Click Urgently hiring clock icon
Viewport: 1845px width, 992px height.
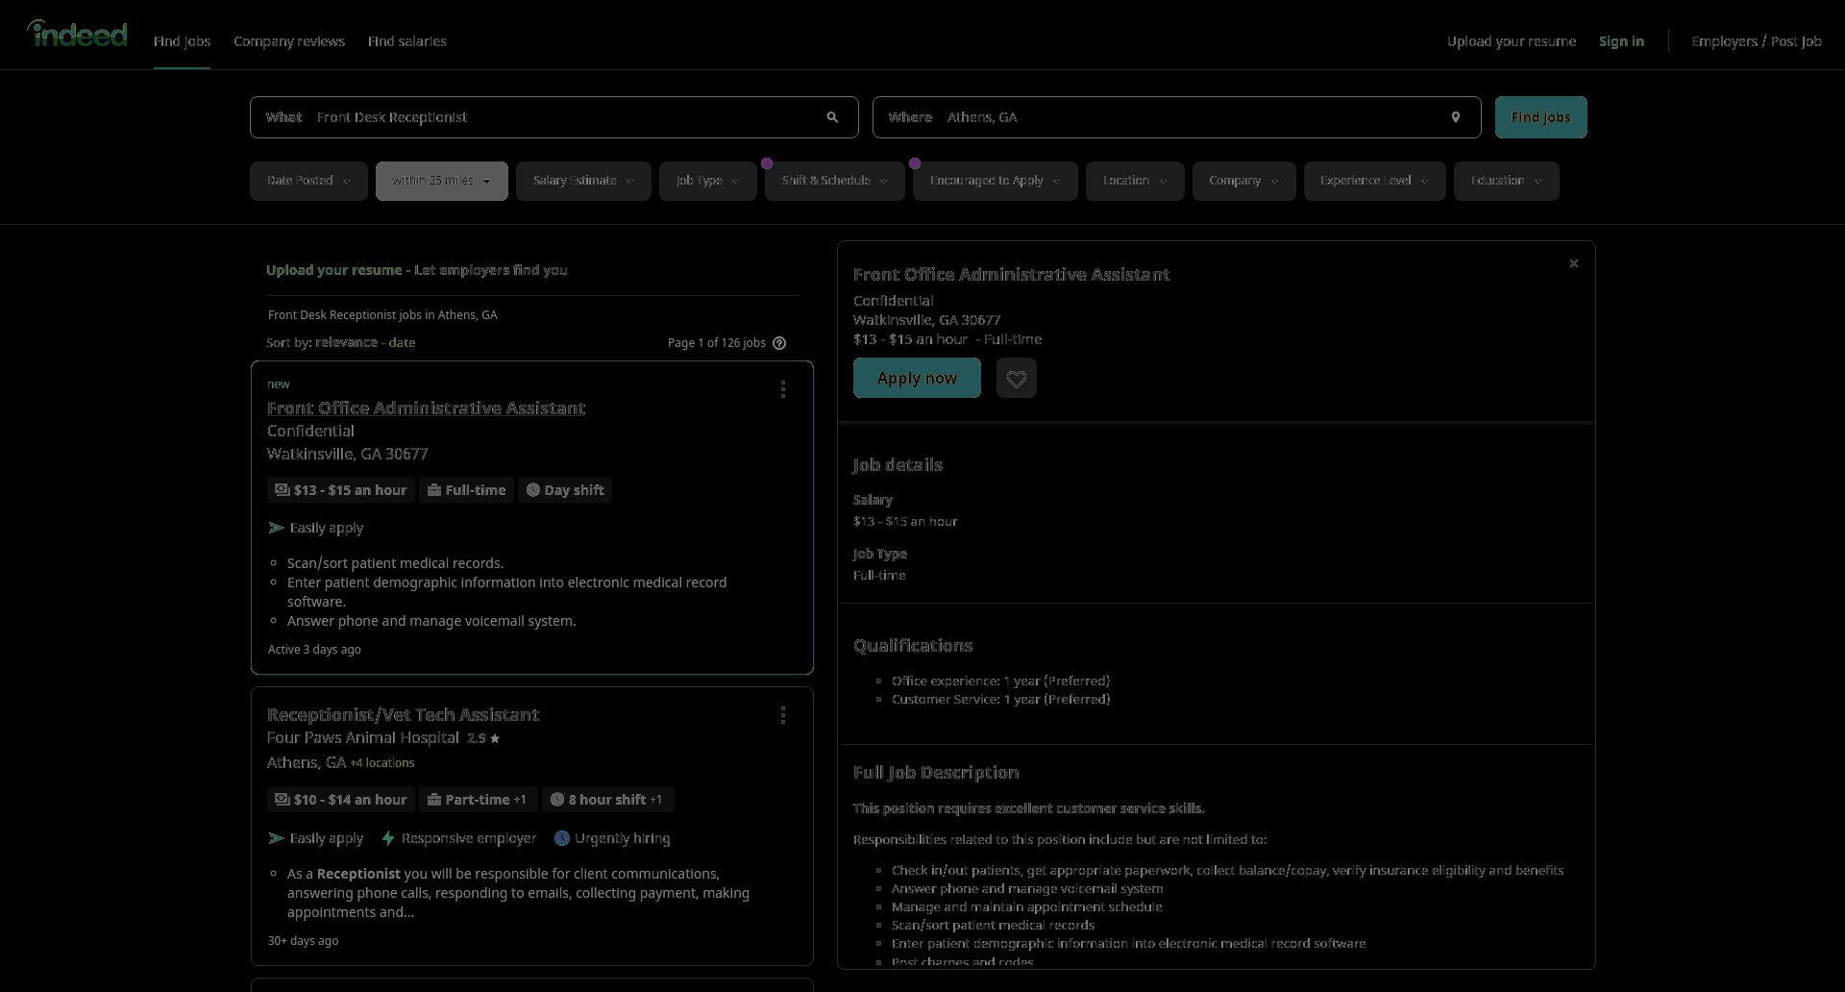[562, 838]
